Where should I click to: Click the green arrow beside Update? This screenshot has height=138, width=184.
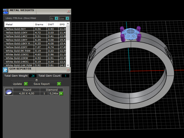(x=26, y=84)
